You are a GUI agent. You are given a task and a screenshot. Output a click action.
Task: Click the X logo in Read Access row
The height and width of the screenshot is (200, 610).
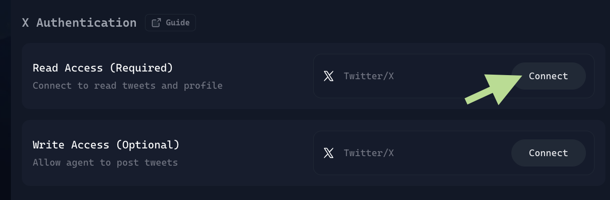tap(329, 76)
